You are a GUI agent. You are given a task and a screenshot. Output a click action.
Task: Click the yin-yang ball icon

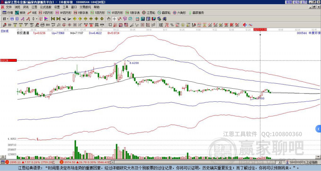pos(245,25)
